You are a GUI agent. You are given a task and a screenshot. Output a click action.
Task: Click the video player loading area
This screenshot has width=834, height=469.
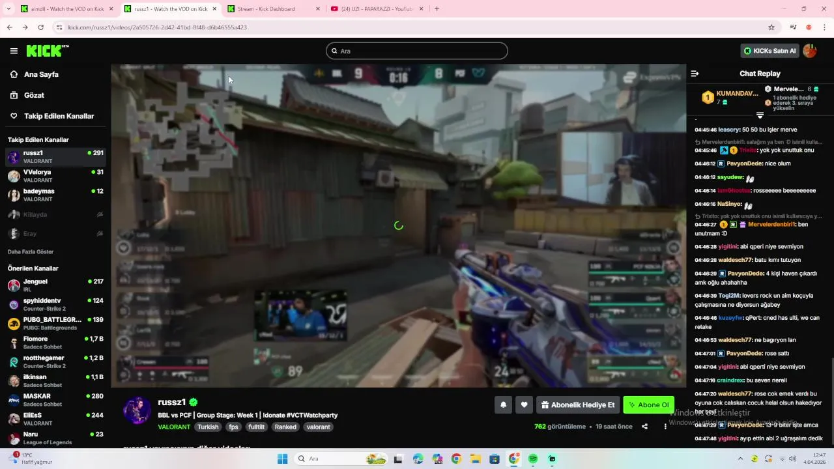click(x=399, y=225)
